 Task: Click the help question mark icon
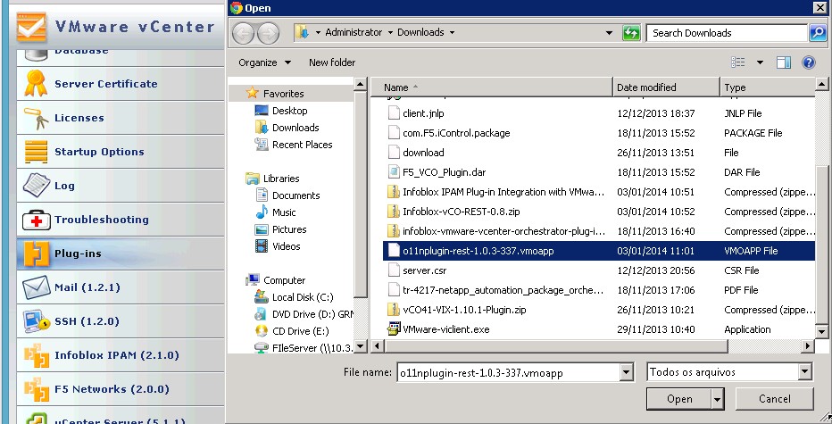[809, 62]
